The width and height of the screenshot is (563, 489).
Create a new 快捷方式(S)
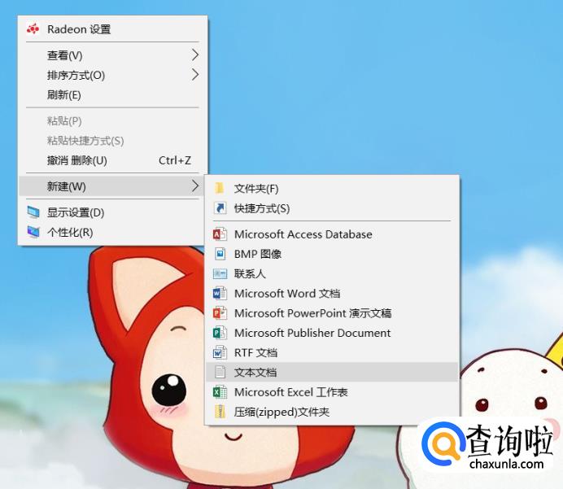(332, 208)
